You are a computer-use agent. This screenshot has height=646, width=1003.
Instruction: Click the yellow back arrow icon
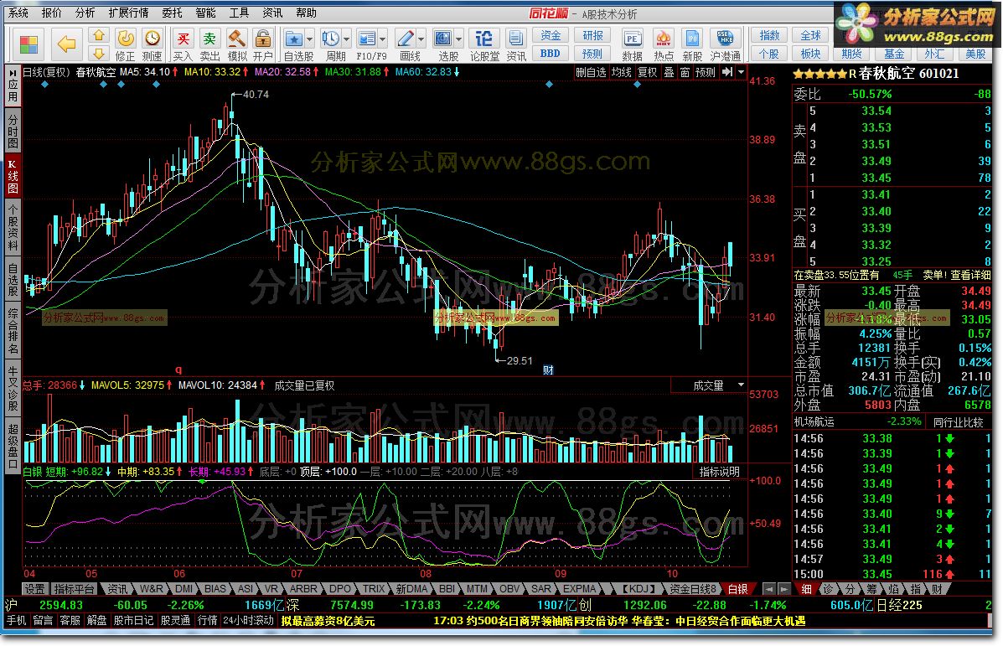(66, 44)
